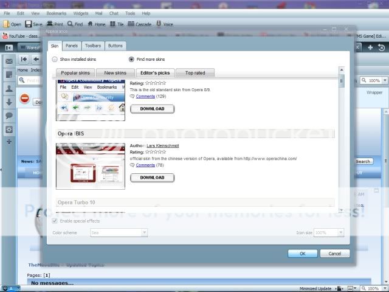Select Show installed skins radio button
The image size is (389, 292).
tap(55, 60)
